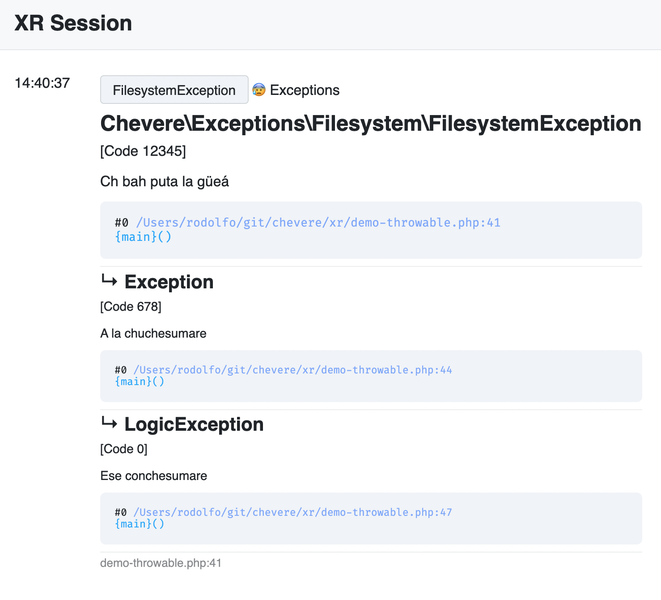Image resolution: width=661 pixels, height=600 pixels.
Task: Click the [Code 678] text
Action: click(131, 307)
